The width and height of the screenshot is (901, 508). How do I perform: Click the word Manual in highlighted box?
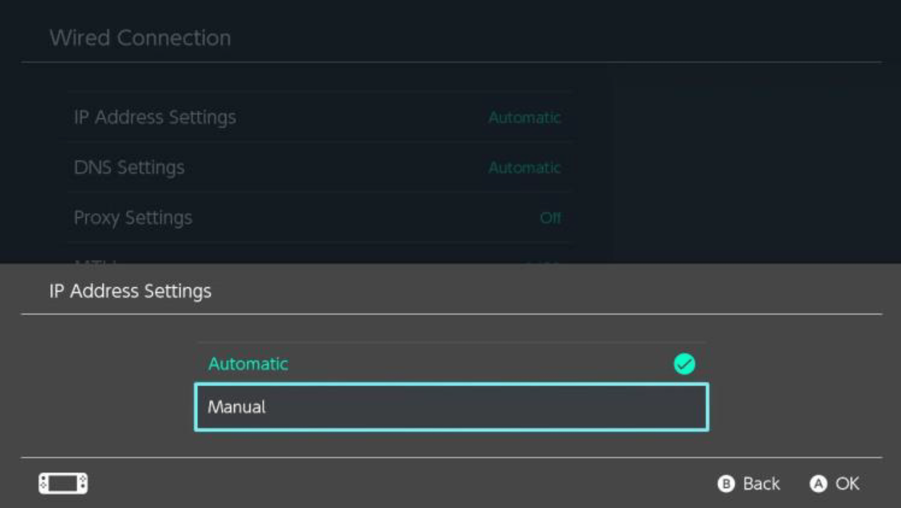point(236,407)
